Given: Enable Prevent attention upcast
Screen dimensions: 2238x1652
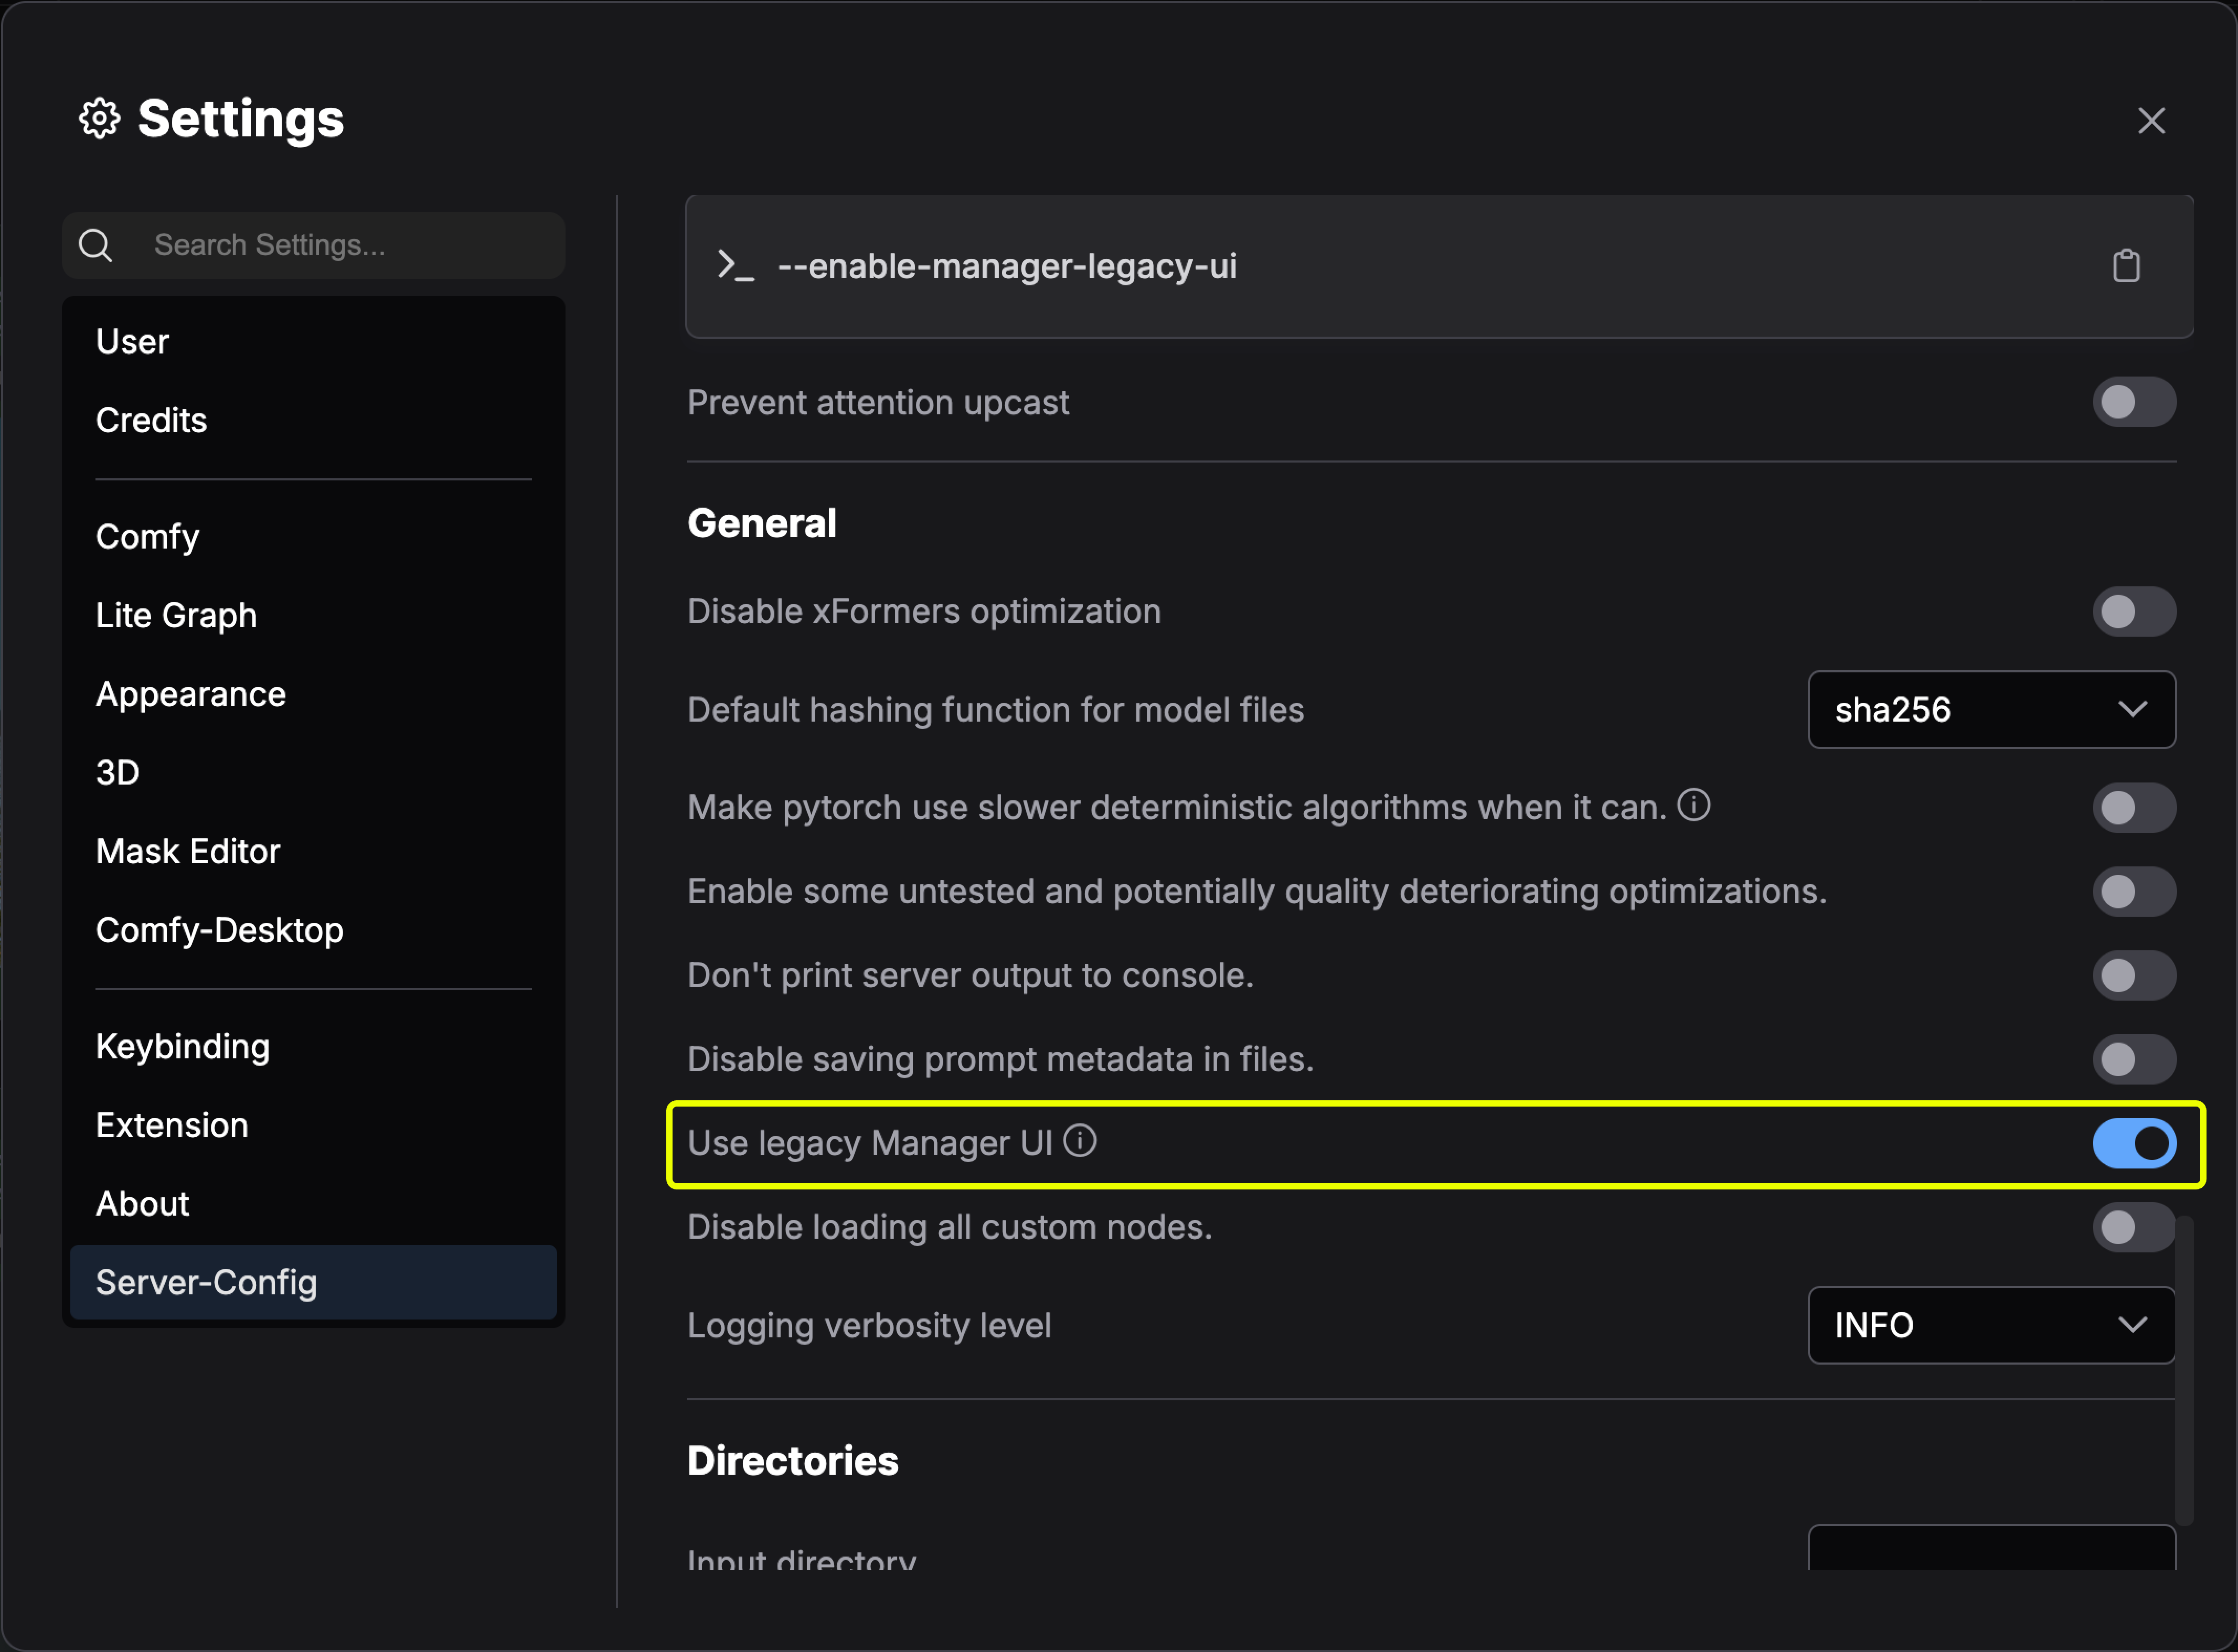Looking at the screenshot, I should pos(2134,402).
